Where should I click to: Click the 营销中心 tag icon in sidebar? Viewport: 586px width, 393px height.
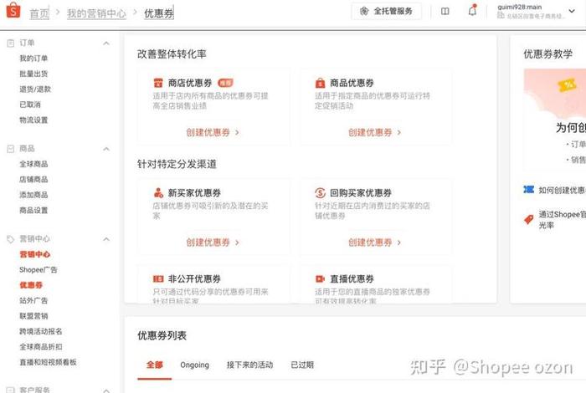coord(11,239)
